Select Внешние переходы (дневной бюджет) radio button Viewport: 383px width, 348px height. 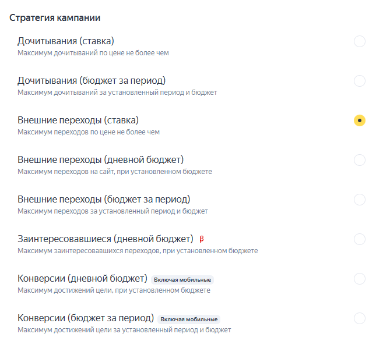click(x=360, y=160)
